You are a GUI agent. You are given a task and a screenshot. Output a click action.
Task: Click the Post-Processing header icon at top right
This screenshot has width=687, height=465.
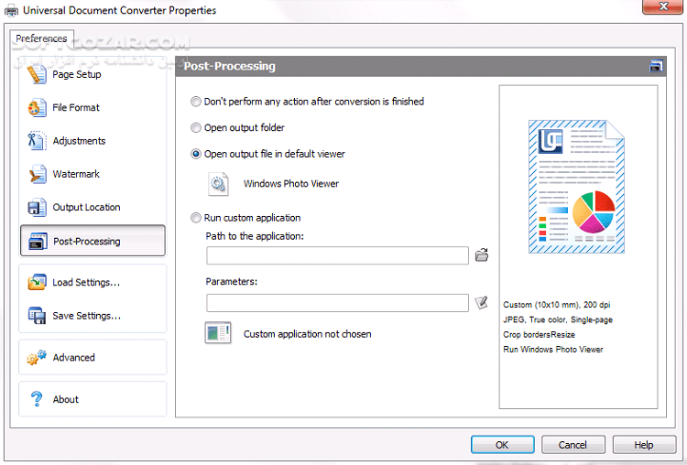click(x=656, y=66)
